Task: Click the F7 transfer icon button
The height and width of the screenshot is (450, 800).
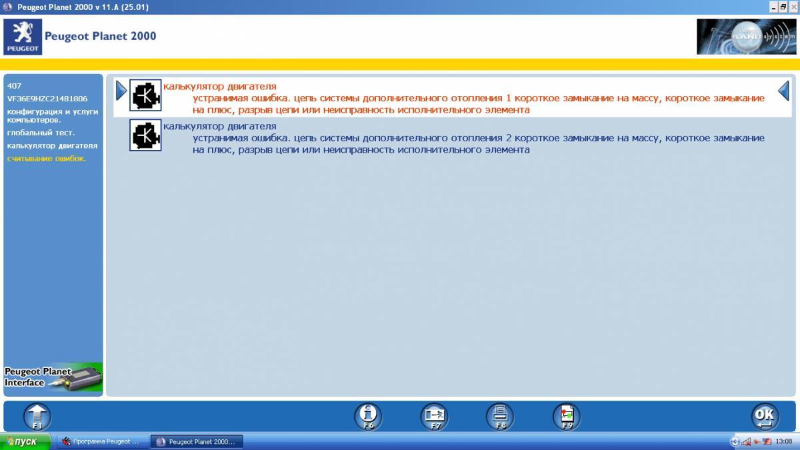Action: click(x=434, y=416)
